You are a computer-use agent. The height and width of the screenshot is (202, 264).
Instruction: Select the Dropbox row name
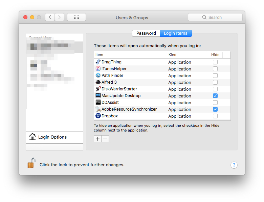(110, 116)
